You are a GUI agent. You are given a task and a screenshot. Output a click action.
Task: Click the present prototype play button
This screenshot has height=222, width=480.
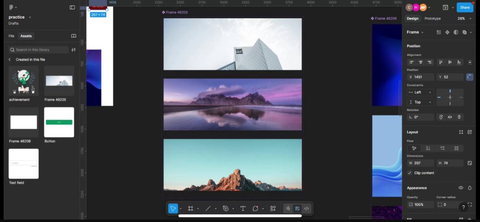[x=445, y=7]
